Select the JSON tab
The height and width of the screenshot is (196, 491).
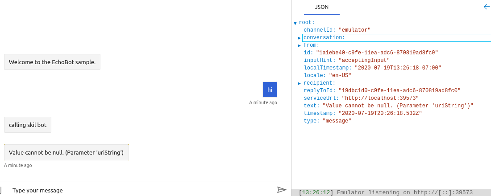click(321, 7)
